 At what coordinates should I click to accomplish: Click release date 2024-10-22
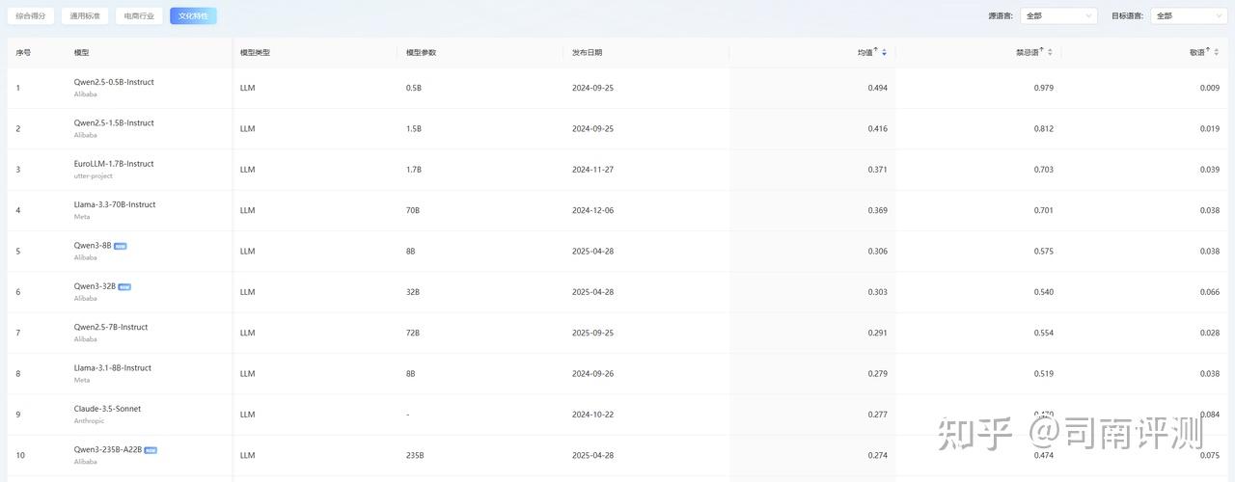click(592, 415)
